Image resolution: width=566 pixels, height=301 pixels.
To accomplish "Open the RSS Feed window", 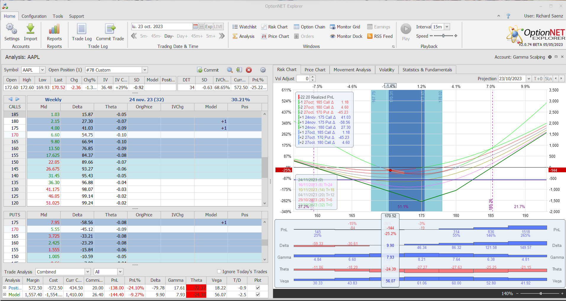I will coord(380,36).
